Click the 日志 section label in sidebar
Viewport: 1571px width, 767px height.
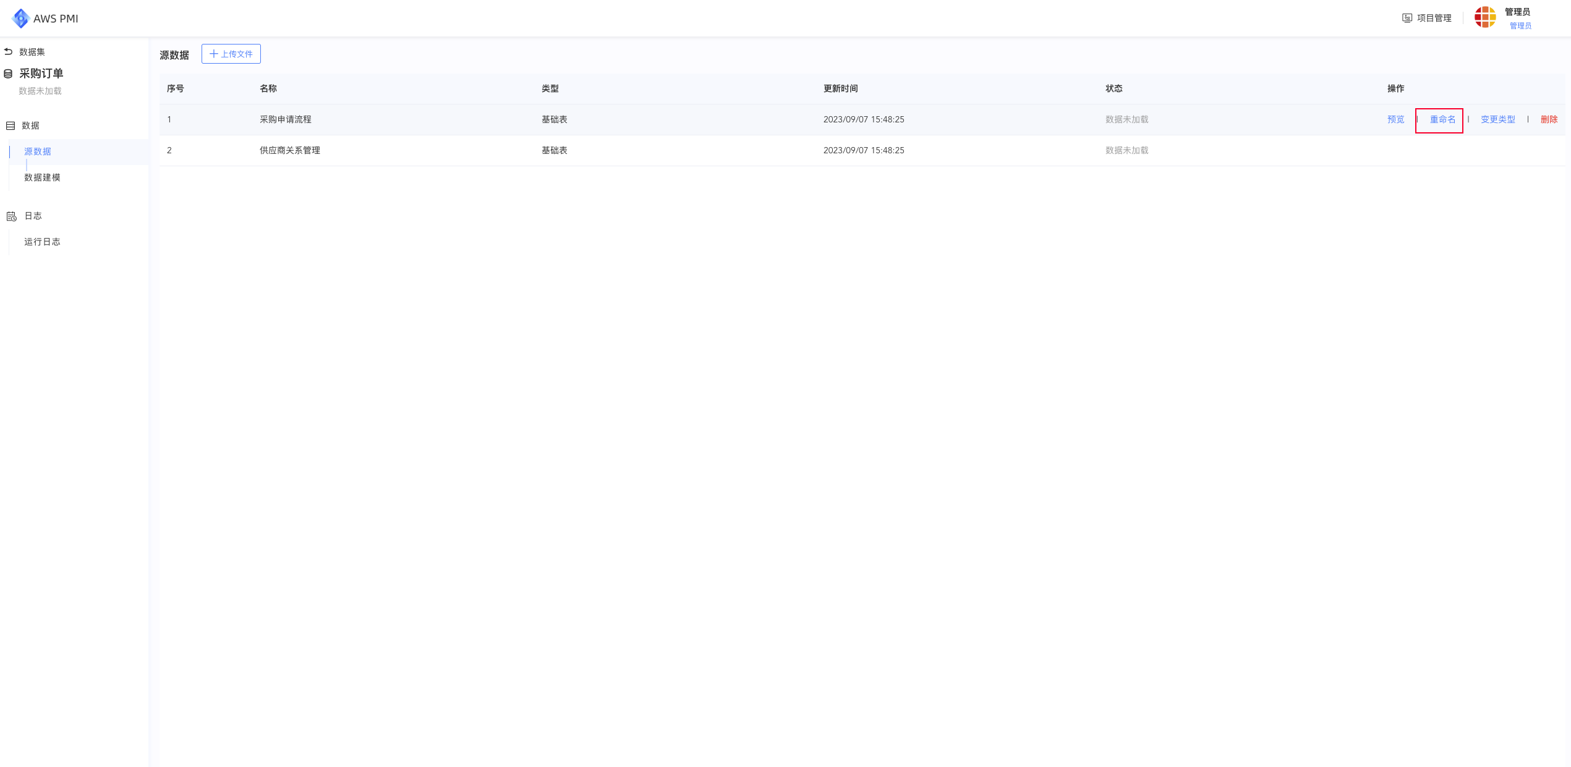33,216
